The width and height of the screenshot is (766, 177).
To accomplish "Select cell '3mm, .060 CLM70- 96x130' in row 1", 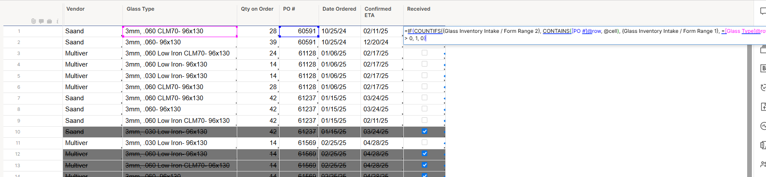I will (x=180, y=31).
